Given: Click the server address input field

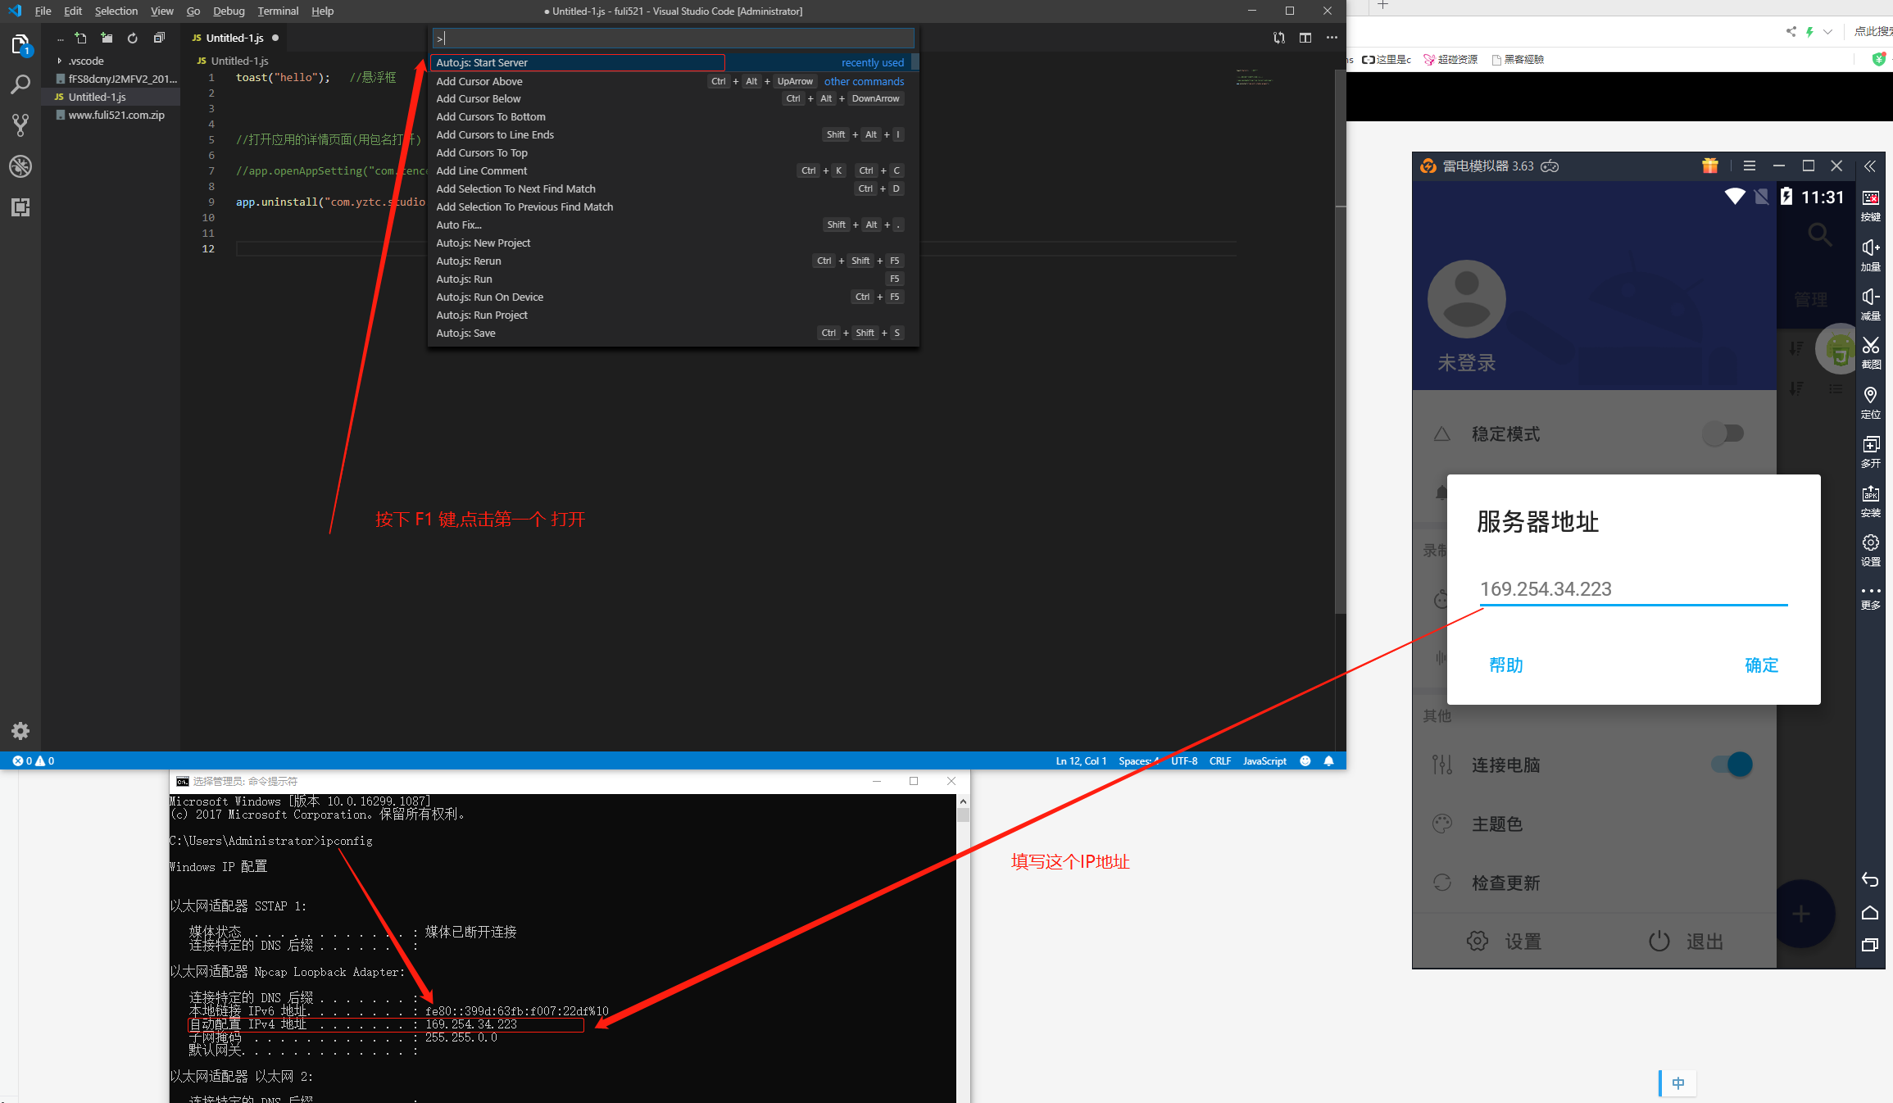Looking at the screenshot, I should click(x=1632, y=589).
